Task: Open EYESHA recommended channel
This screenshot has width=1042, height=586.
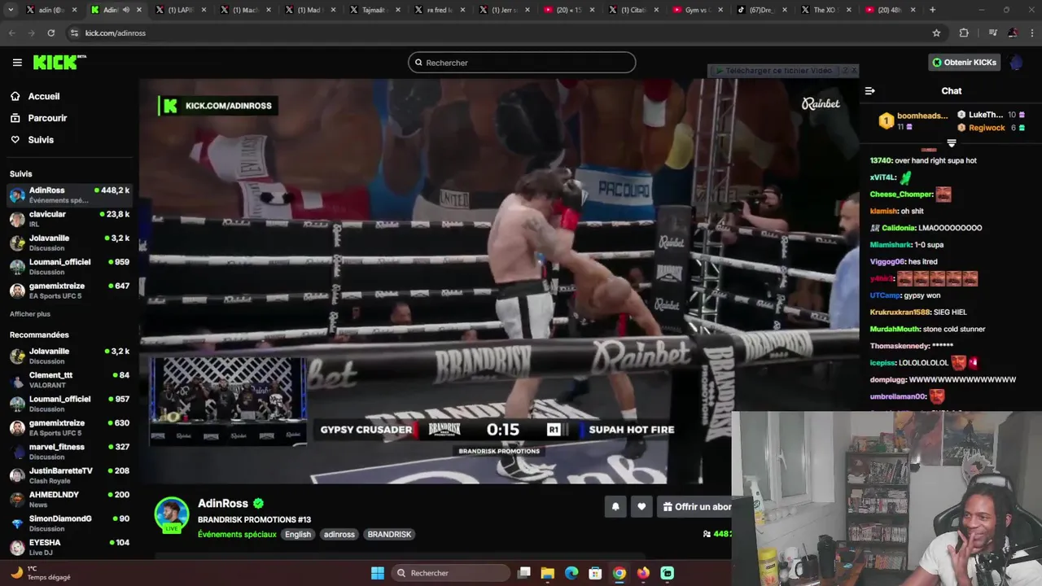Action: (x=69, y=547)
